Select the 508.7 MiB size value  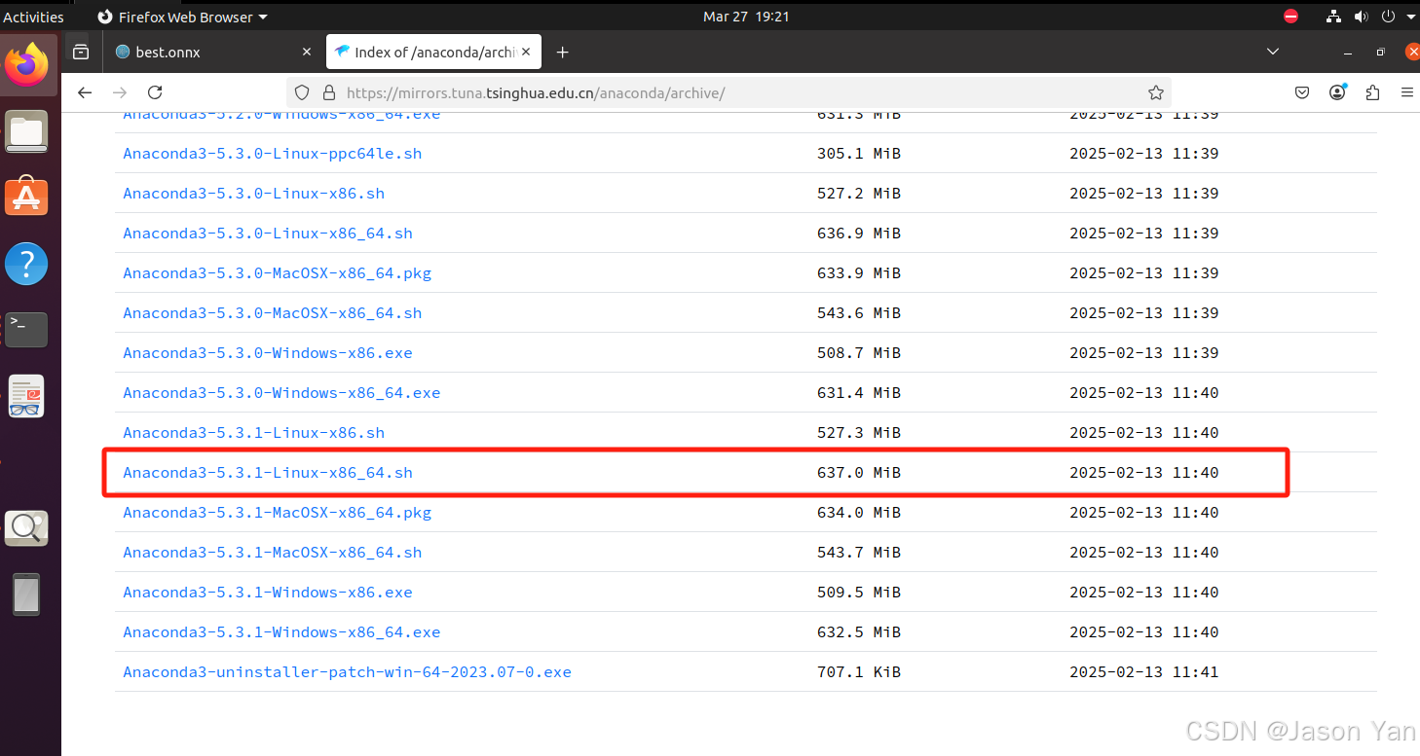tap(859, 353)
